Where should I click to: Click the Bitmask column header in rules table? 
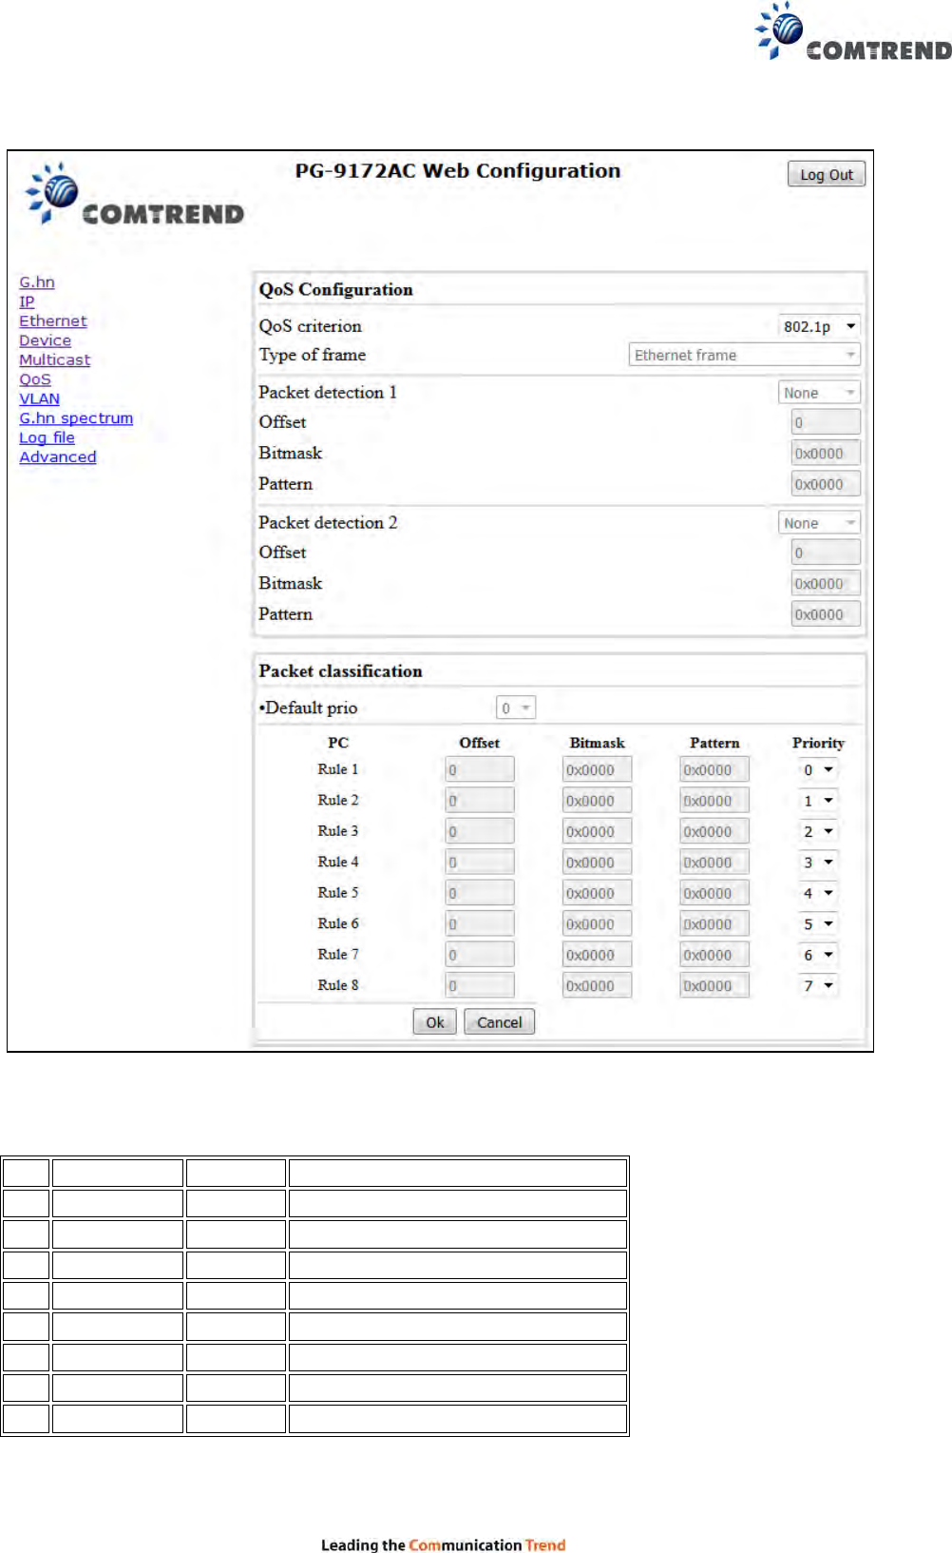pyautogui.click(x=597, y=743)
